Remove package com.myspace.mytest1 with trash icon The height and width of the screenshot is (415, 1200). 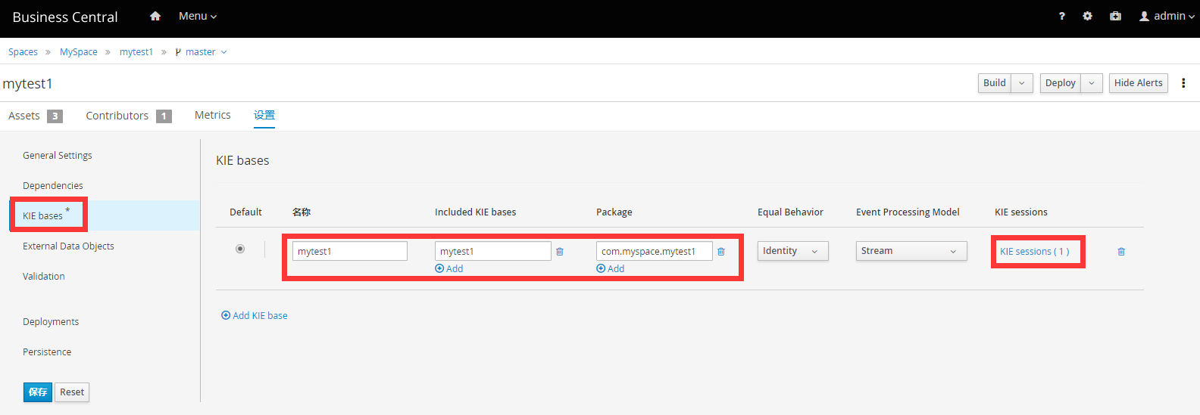(x=721, y=251)
